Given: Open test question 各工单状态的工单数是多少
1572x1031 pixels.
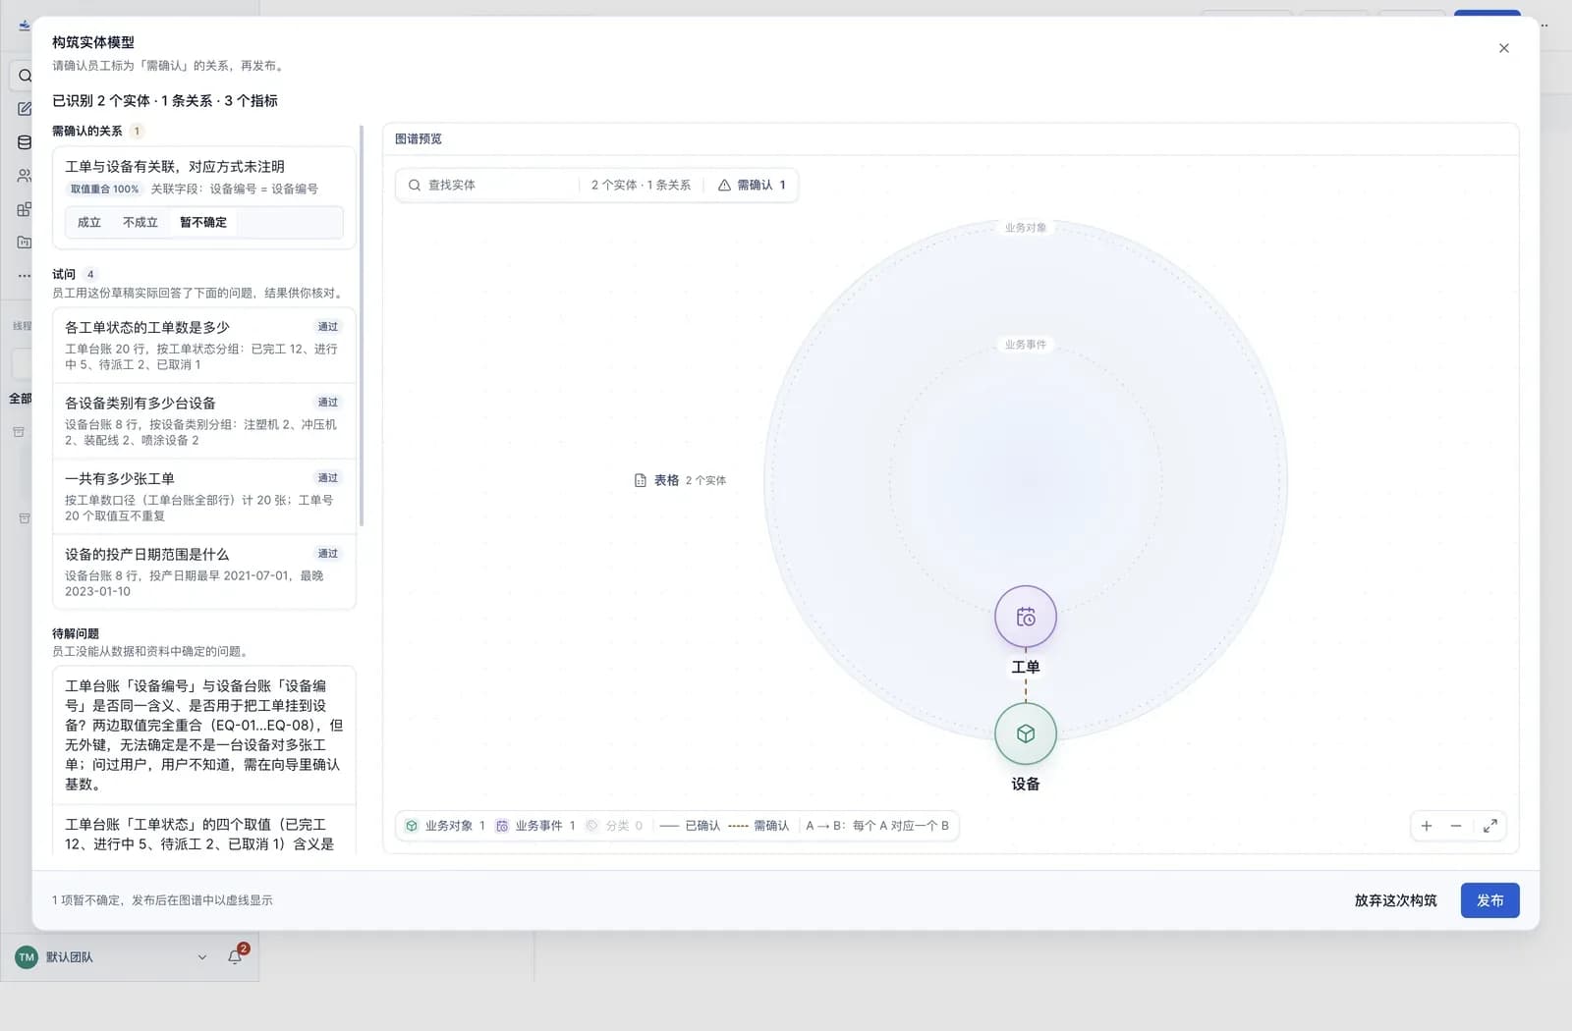Looking at the screenshot, I should (204, 346).
